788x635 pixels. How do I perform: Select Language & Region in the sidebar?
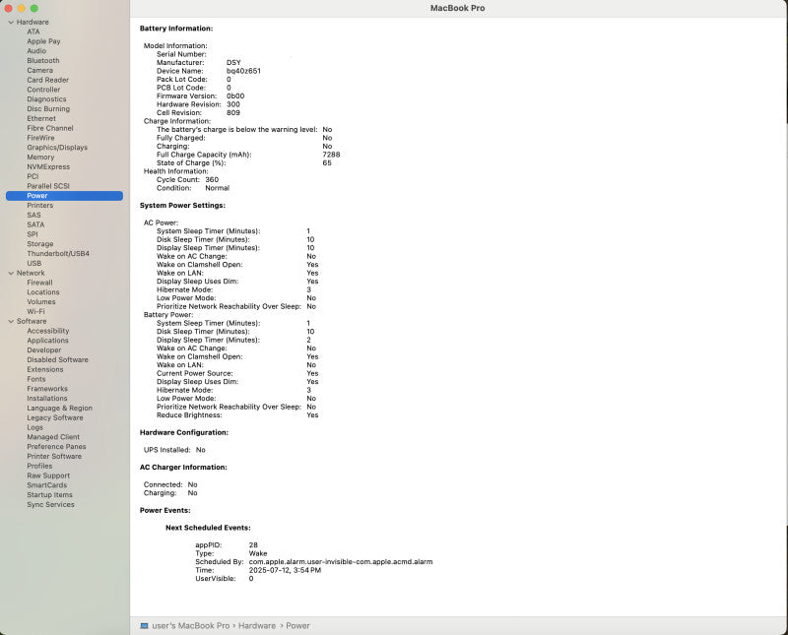pos(60,408)
